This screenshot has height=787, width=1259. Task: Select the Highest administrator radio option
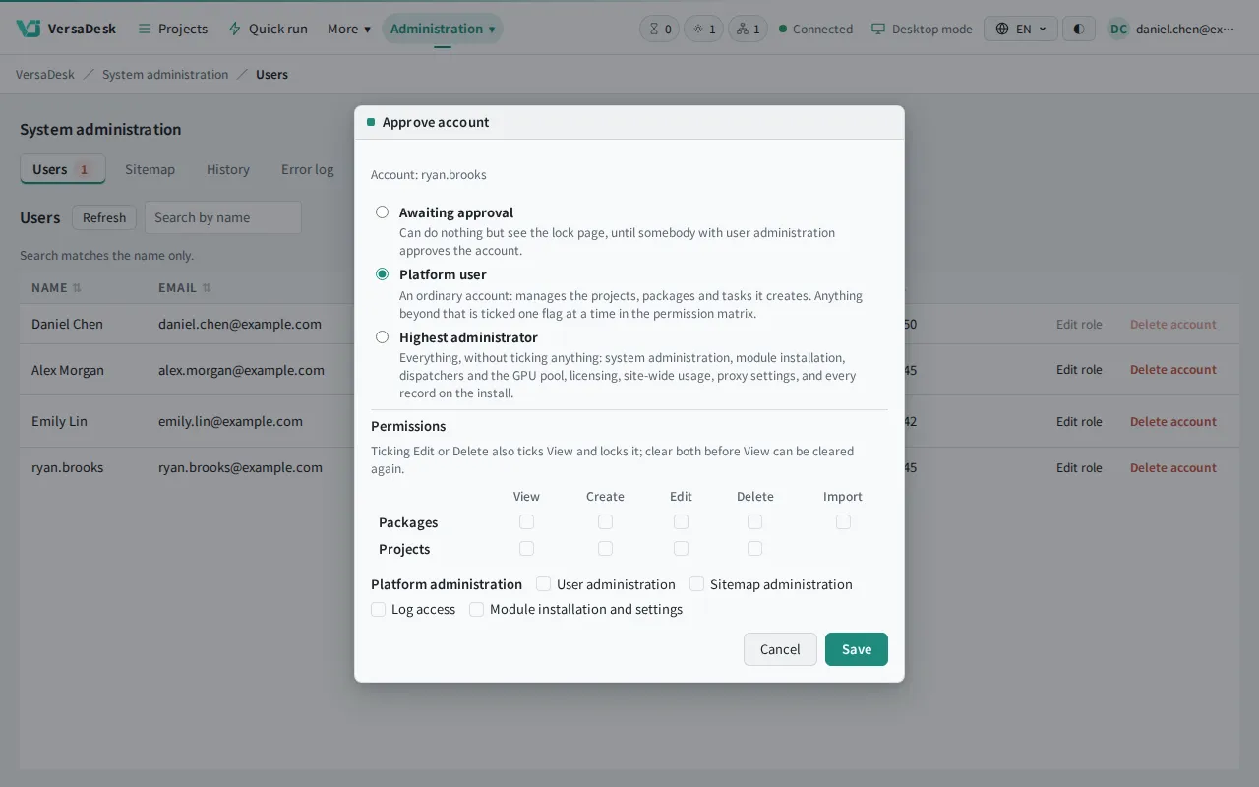(x=382, y=336)
